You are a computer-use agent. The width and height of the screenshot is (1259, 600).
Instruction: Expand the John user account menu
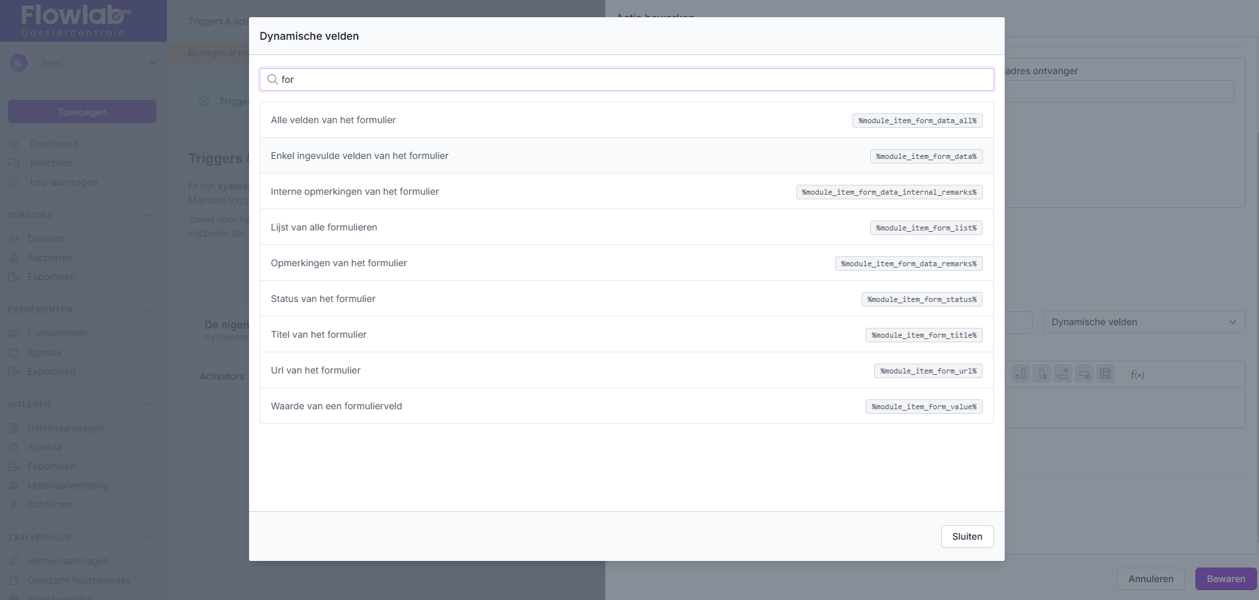(x=152, y=64)
